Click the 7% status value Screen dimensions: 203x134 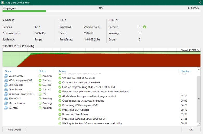(x=44, y=94)
